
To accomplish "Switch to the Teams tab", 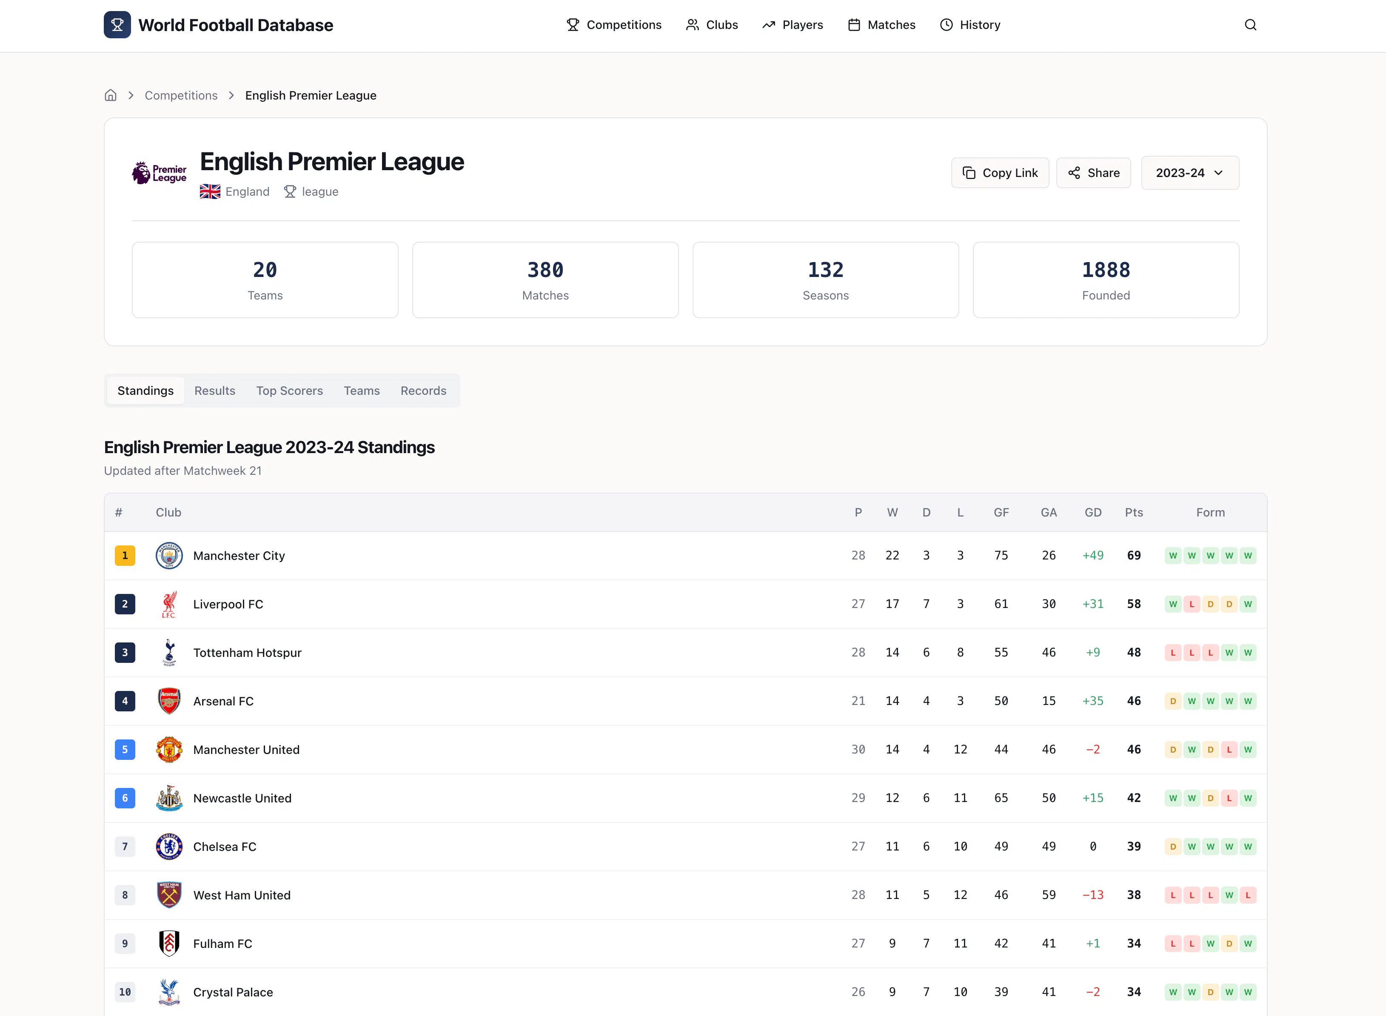I will 362,391.
